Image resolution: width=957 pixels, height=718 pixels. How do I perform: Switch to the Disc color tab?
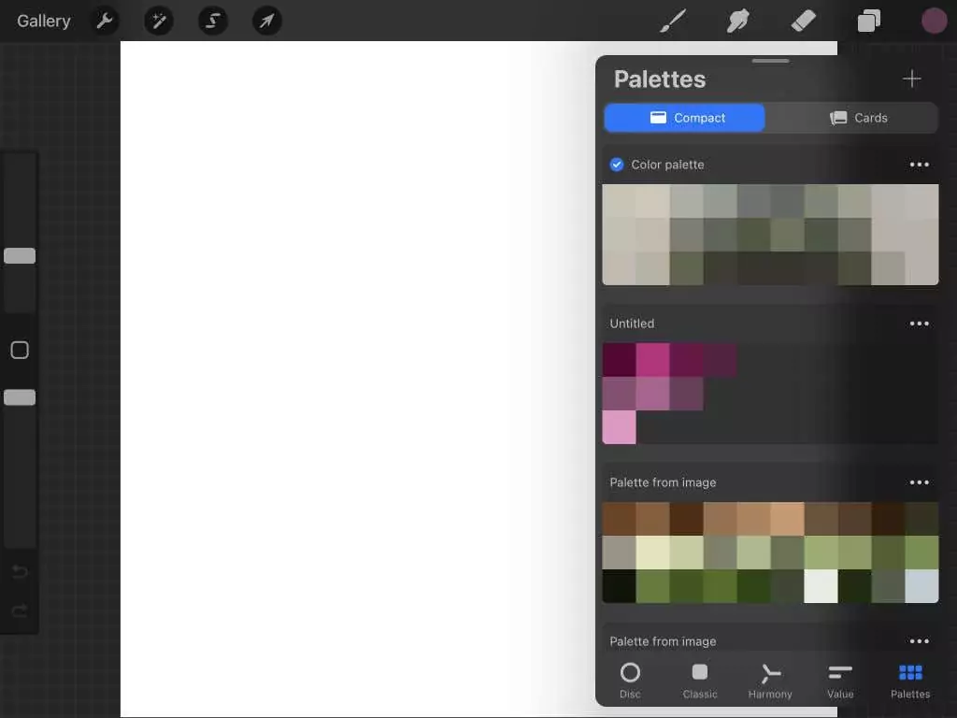point(630,681)
